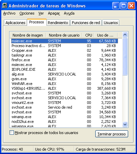
Task: Minimize the Administrador de tareas window
Action: click(116, 6)
